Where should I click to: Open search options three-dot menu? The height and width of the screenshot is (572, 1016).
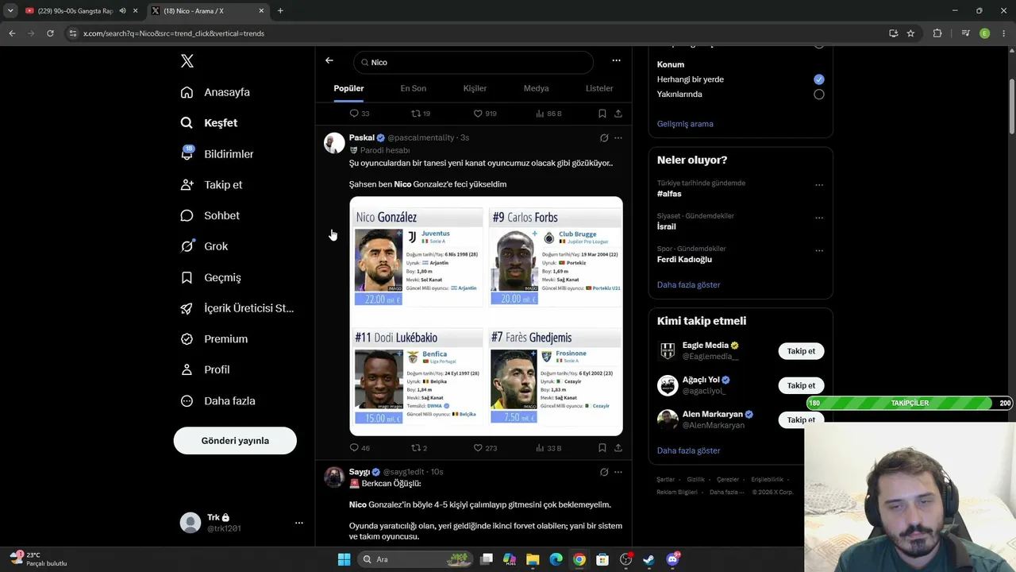click(616, 60)
